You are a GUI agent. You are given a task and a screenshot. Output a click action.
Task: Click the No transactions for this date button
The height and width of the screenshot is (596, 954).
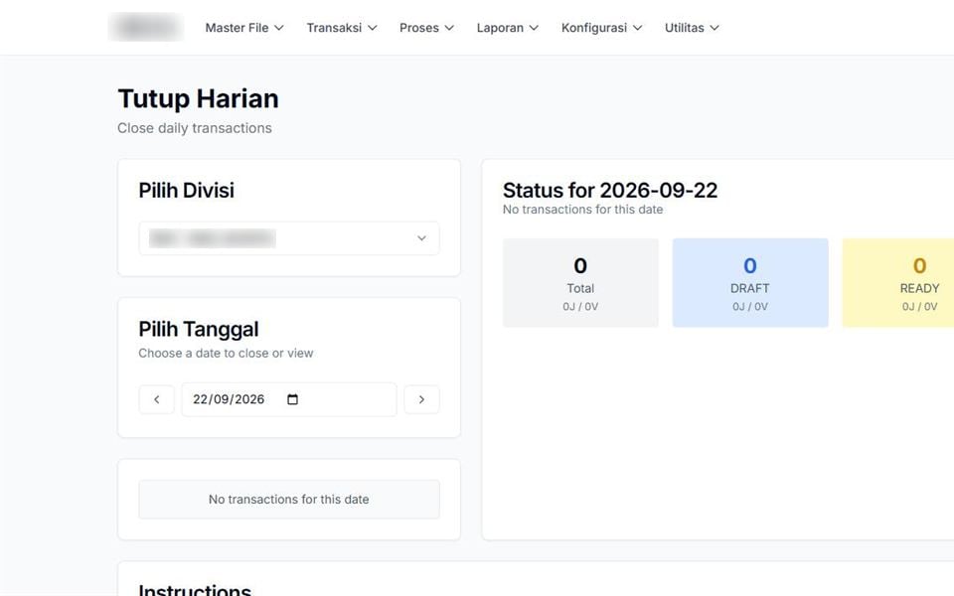click(289, 500)
